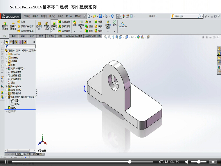Image resolution: width=221 pixels, height=166 pixels.
Task: Select the 旋转切除 revolved cut tool
Action: click(x=54, y=26)
